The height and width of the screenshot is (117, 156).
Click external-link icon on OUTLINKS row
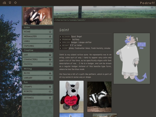click(50, 46)
